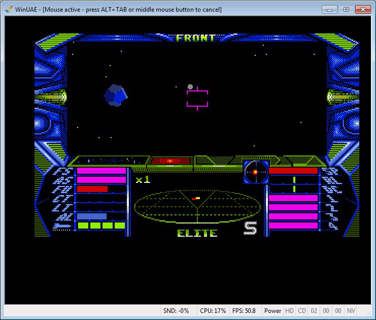Click the green roll indicator marker

coord(294,180)
